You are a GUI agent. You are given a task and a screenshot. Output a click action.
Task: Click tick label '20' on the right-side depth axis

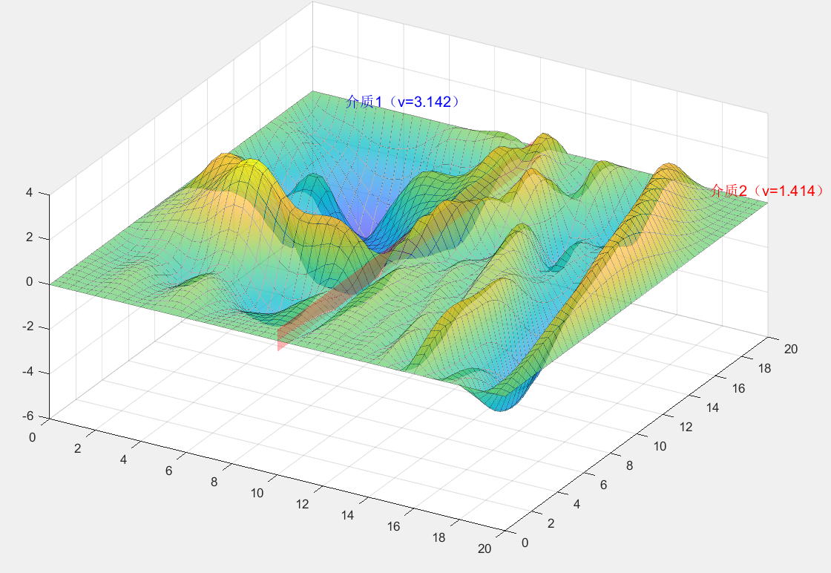click(x=791, y=349)
